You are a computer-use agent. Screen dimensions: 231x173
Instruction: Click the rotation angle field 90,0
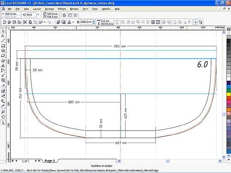point(31,15)
